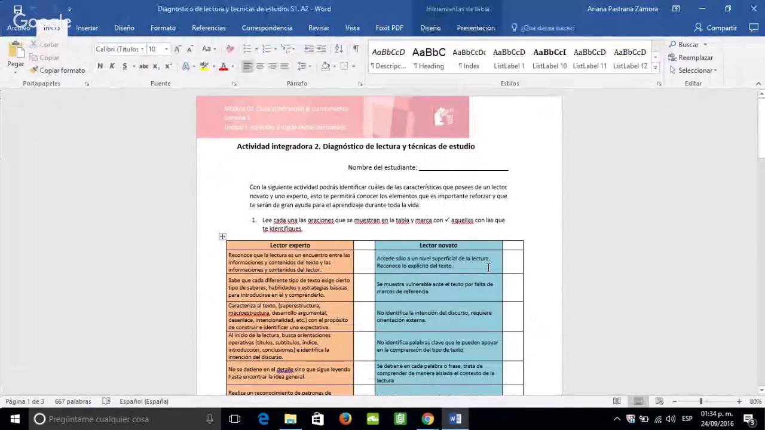This screenshot has height=430, width=765.
Task: Click the Compartir share button
Action: [716, 28]
